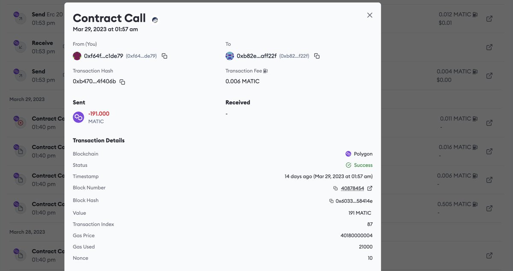Image resolution: width=513 pixels, height=271 pixels.
Task: Open external link for 0.012 MATIC transaction
Action: [x=489, y=19]
